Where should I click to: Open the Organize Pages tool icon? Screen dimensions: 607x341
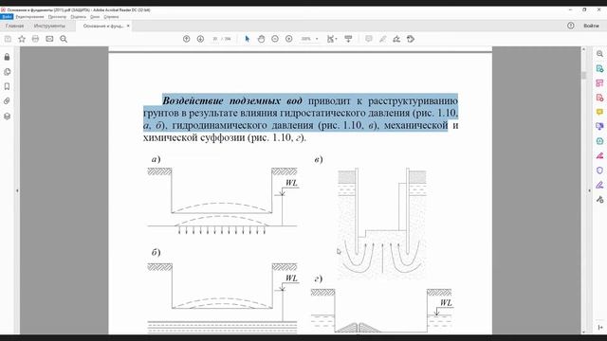coord(599,83)
